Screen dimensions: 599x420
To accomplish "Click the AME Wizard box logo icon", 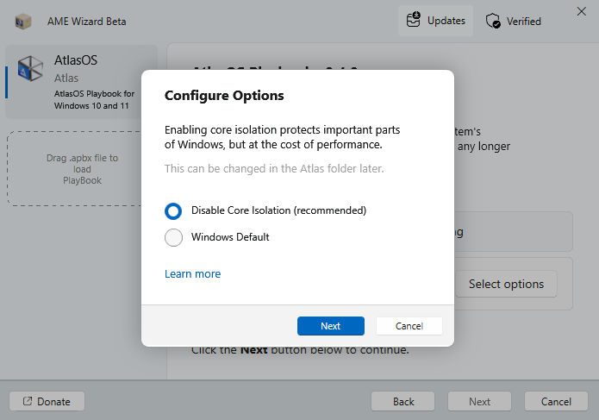I will click(23, 21).
